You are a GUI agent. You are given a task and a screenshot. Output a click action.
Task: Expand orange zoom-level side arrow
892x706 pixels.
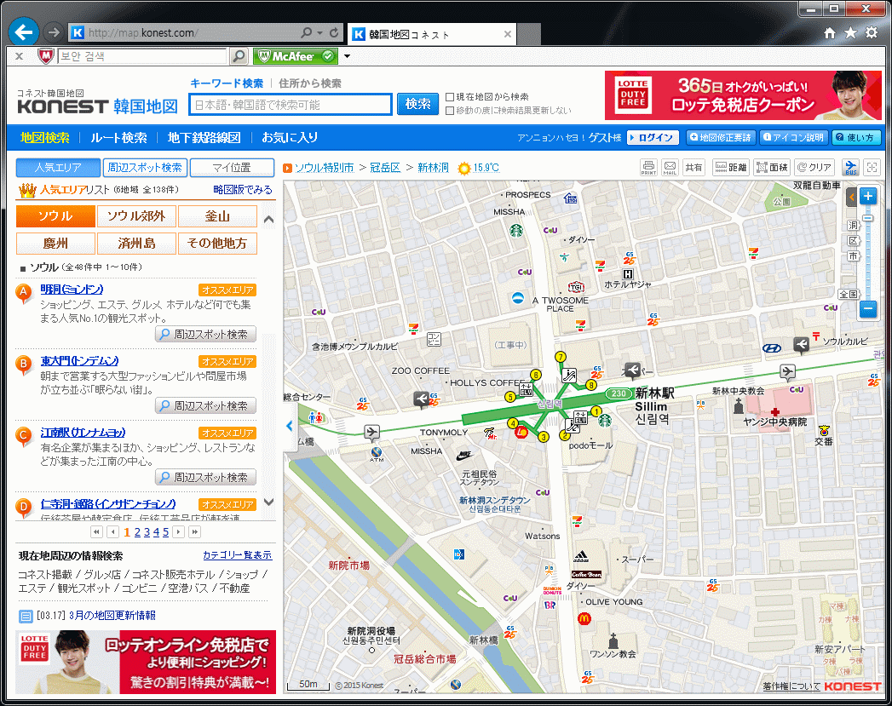(852, 197)
